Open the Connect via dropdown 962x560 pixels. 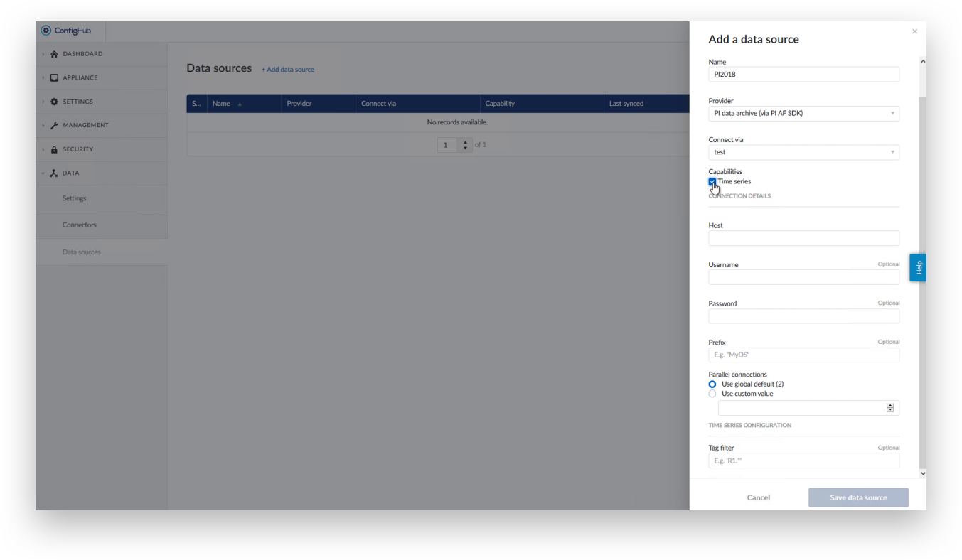pyautogui.click(x=803, y=152)
